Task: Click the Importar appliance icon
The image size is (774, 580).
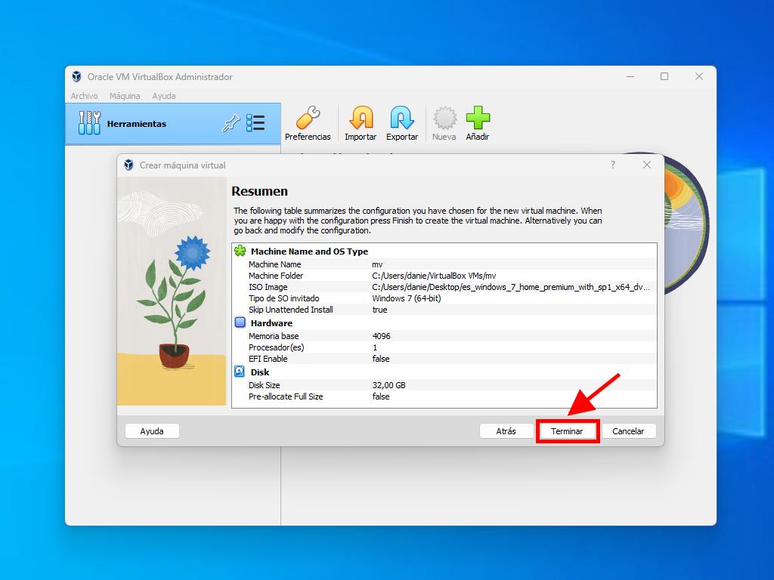Action: coord(361,119)
